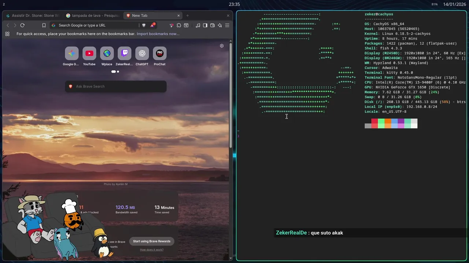This screenshot has height=263, width=469.
Task: Click the browser forward arrow
Action: [x=15, y=25]
